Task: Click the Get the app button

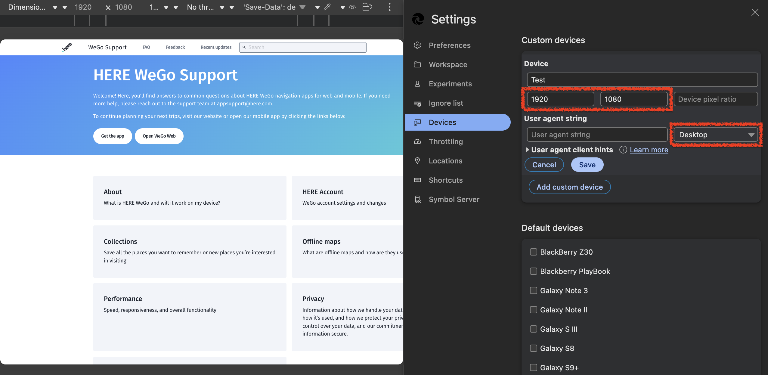Action: pos(113,136)
